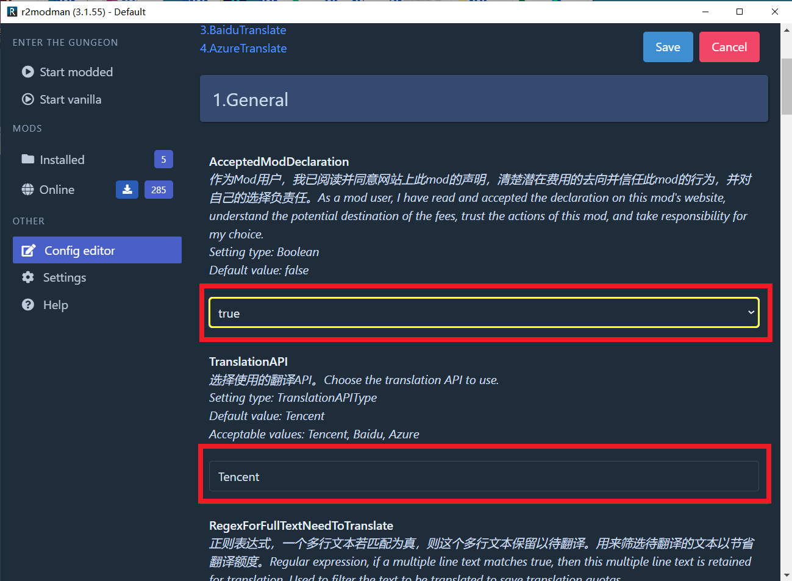Click the scrollbar up arrow
792x581 pixels.
[x=787, y=29]
